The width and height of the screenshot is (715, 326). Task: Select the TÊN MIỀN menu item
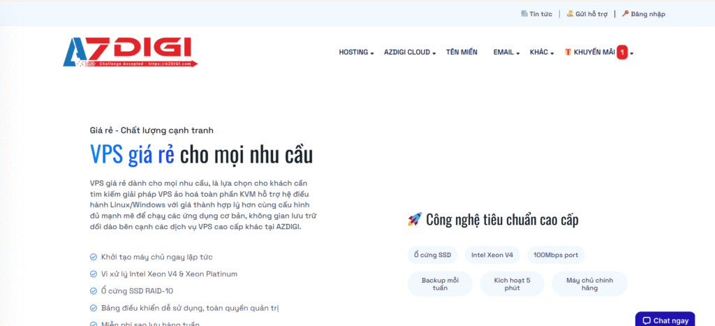point(462,52)
